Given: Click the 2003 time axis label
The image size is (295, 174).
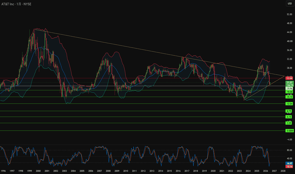Looking at the screenshot, I should click(64, 171).
